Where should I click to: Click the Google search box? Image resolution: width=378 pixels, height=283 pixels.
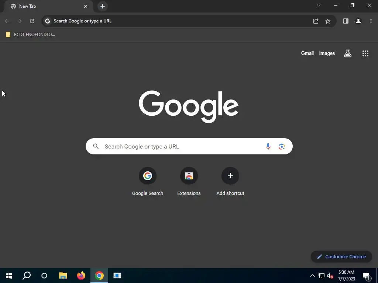189,146
